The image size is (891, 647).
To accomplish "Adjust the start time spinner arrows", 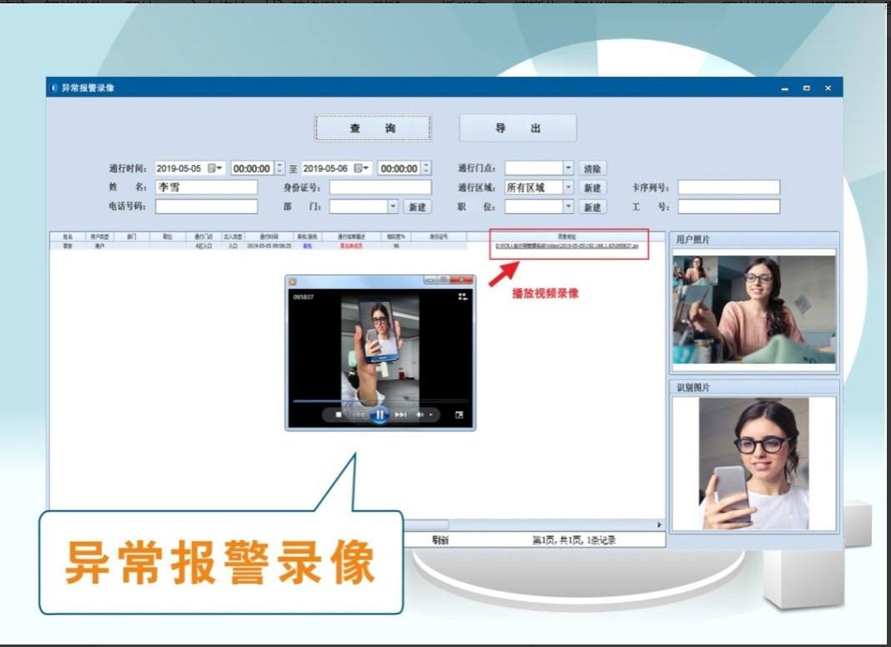I will pyautogui.click(x=279, y=168).
